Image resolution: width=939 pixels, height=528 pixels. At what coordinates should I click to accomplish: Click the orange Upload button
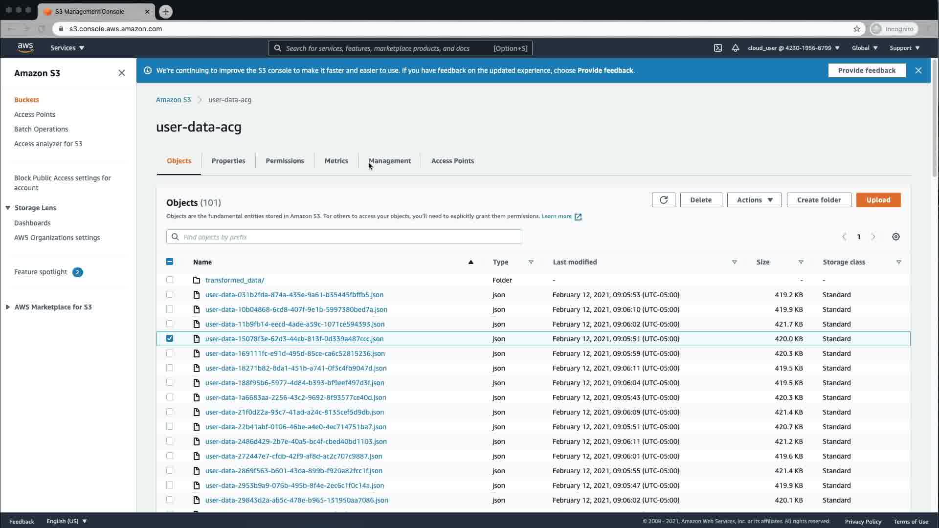(x=878, y=200)
